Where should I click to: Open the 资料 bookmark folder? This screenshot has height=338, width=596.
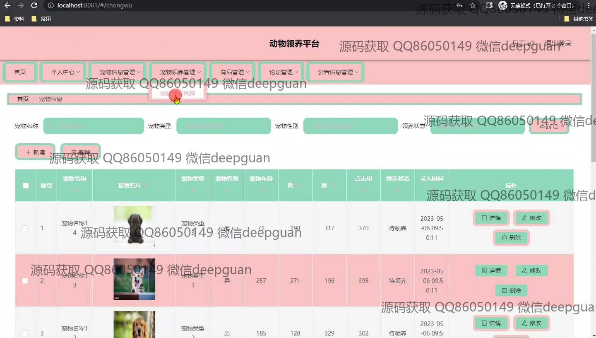(14, 19)
